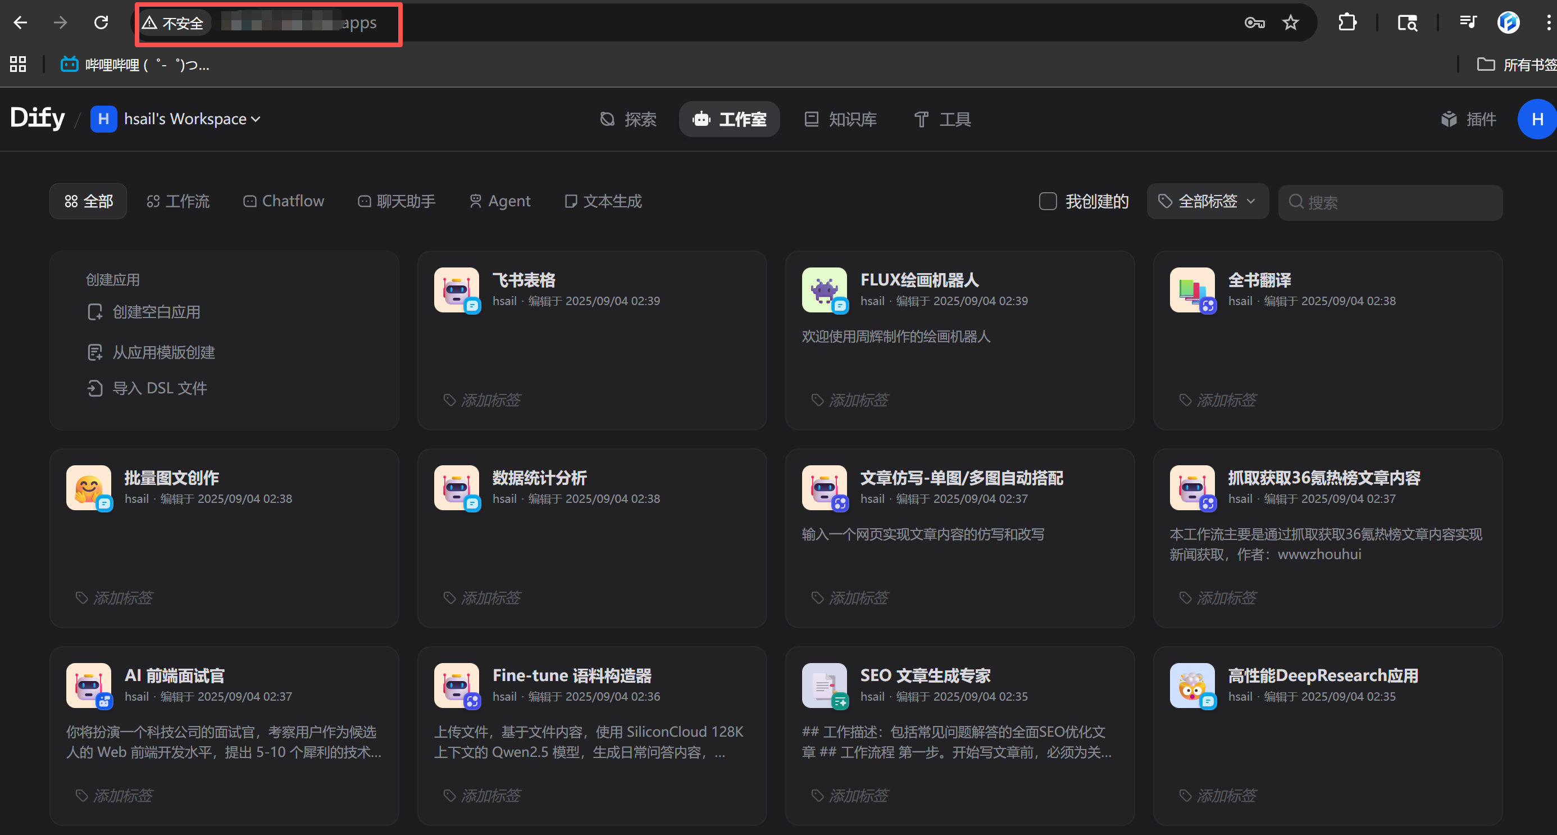Open the media control playlist icon
This screenshot has height=835, width=1557.
coord(1468,23)
